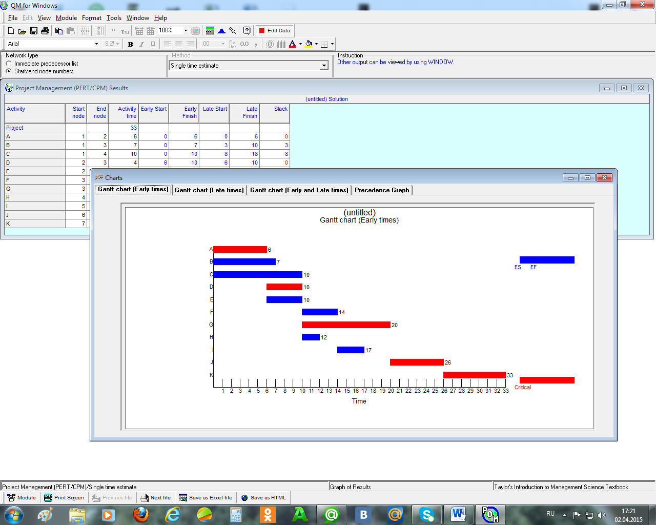Click the full screen icon beside zoom

[x=195, y=31]
